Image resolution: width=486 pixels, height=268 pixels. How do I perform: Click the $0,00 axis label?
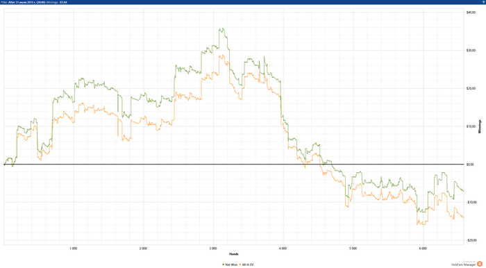coord(470,165)
